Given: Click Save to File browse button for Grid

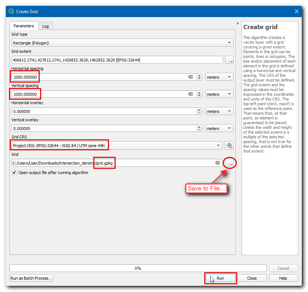Looking at the screenshot, I should pyautogui.click(x=230, y=163).
